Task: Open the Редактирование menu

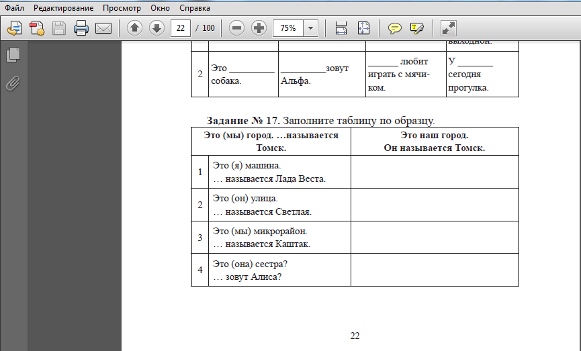Action: (x=63, y=8)
